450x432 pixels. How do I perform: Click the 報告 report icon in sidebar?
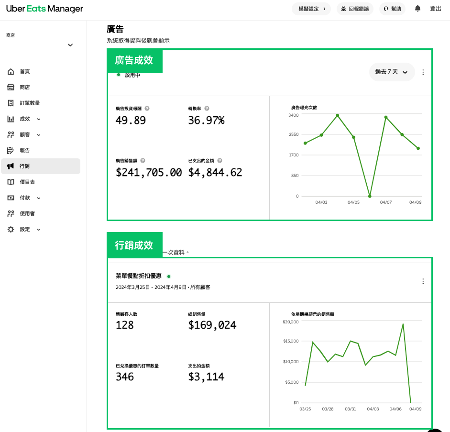[x=11, y=151]
